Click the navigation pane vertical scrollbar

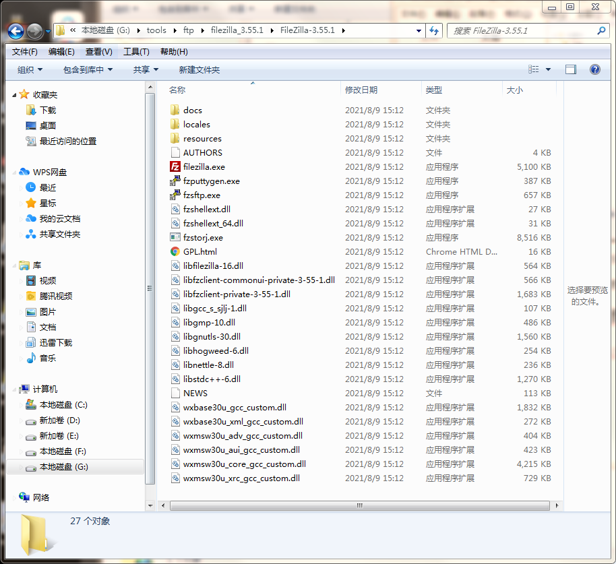point(150,288)
